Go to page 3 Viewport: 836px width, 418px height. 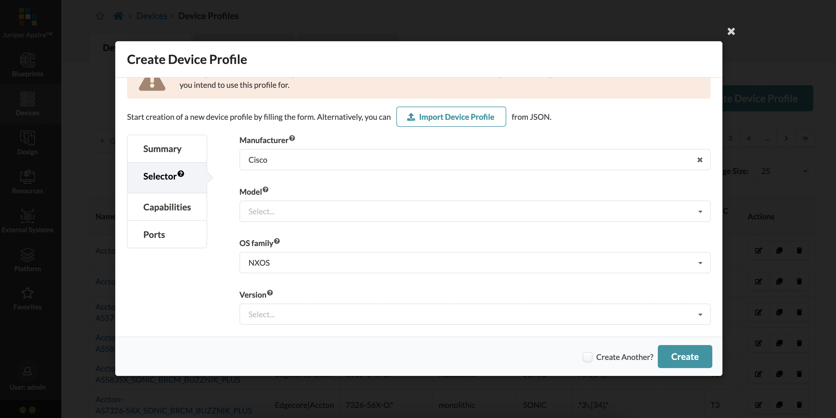(x=730, y=138)
